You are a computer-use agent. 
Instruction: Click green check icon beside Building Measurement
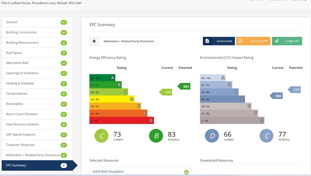[64, 43]
